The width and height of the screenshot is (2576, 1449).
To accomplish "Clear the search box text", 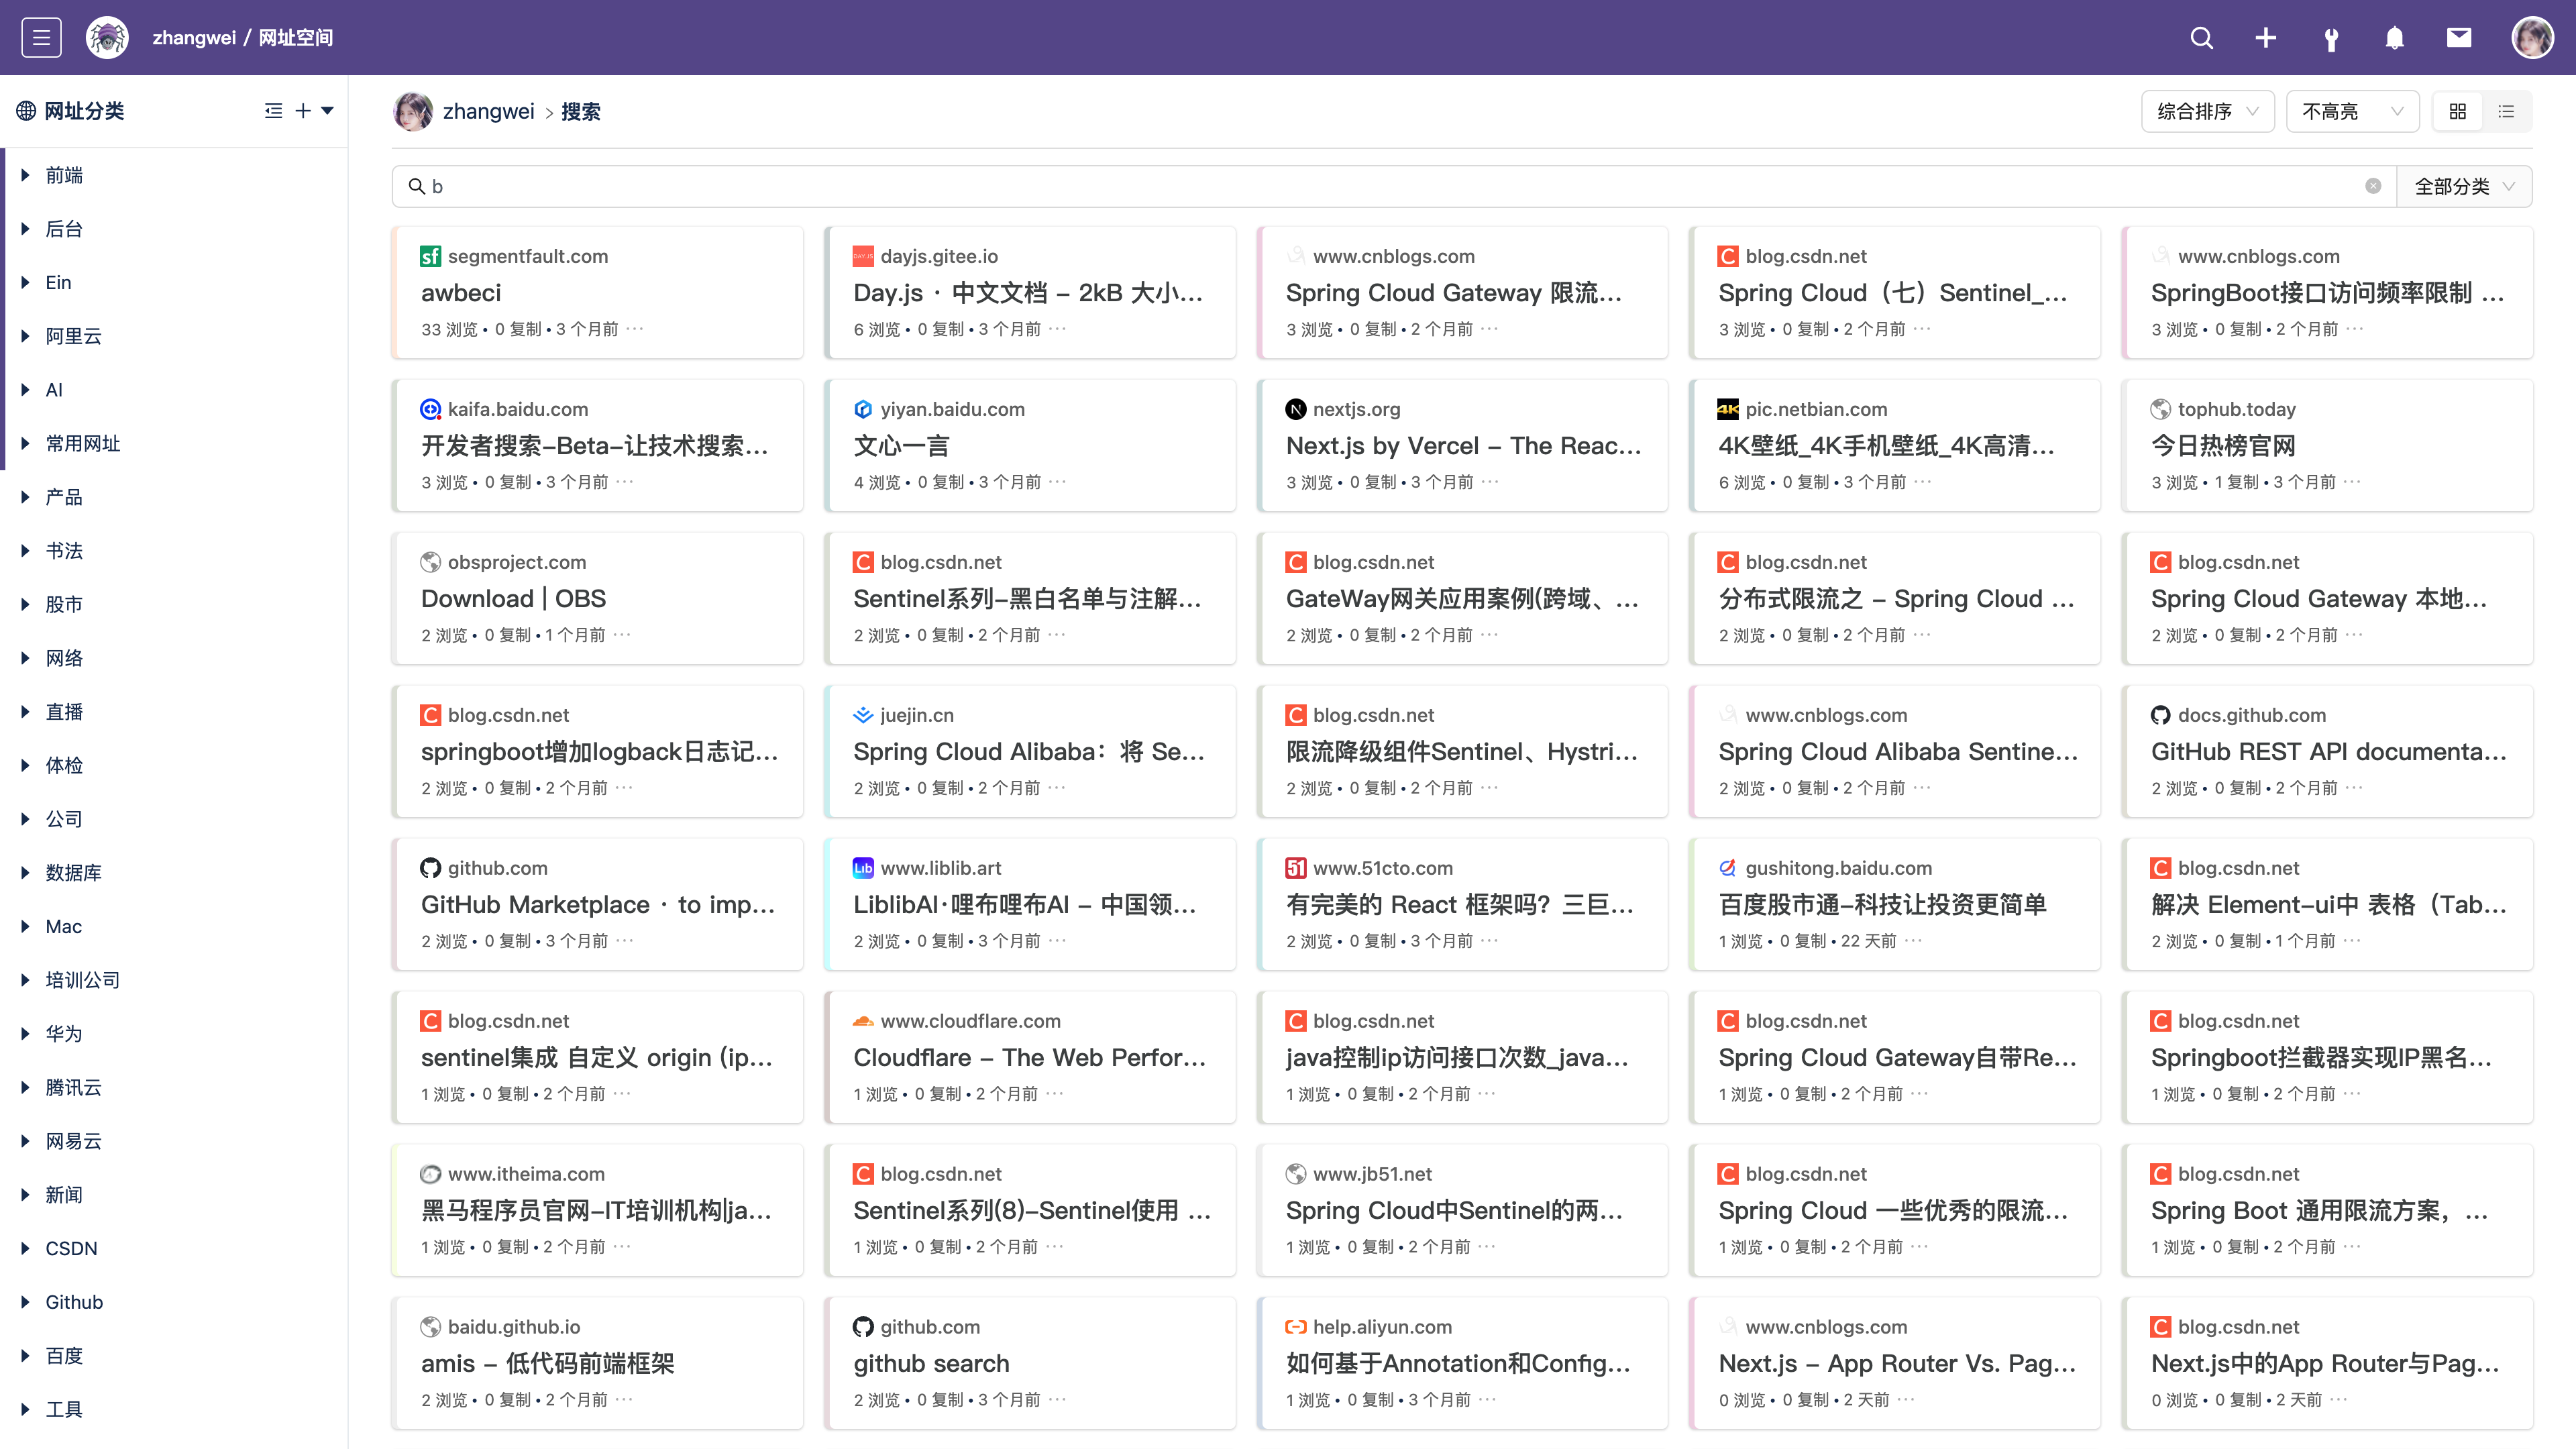I will pyautogui.click(x=2373, y=186).
